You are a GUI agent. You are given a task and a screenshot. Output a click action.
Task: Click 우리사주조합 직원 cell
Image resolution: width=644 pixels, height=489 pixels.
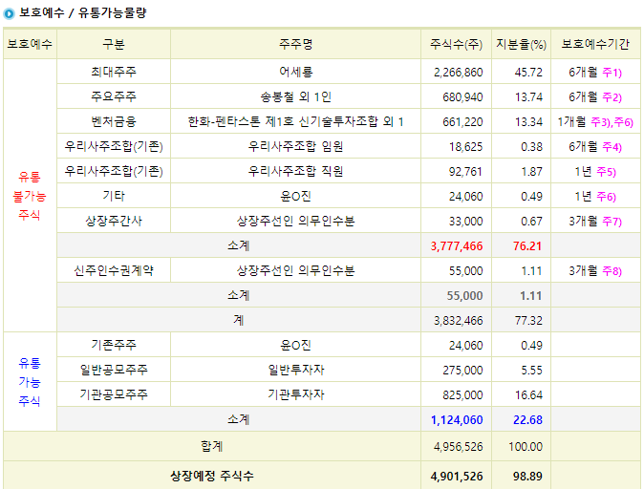click(x=295, y=171)
